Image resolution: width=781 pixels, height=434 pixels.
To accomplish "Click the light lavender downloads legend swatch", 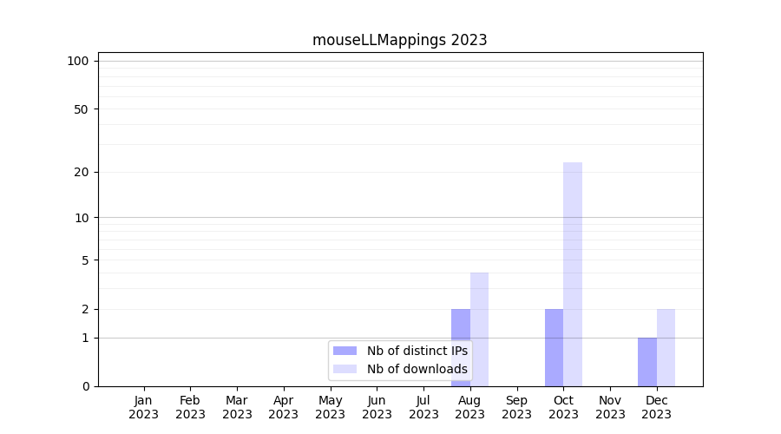I will (x=345, y=369).
